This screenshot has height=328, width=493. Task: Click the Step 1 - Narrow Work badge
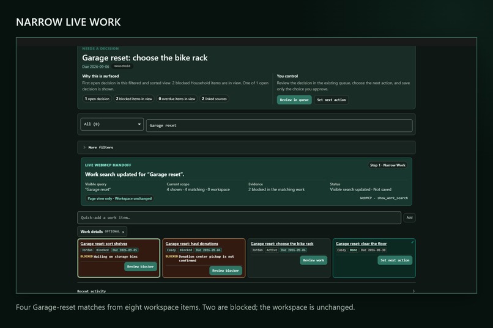click(388, 165)
